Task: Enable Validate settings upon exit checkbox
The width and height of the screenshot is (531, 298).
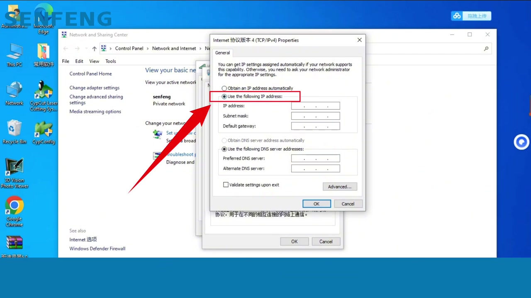Action: pyautogui.click(x=226, y=185)
